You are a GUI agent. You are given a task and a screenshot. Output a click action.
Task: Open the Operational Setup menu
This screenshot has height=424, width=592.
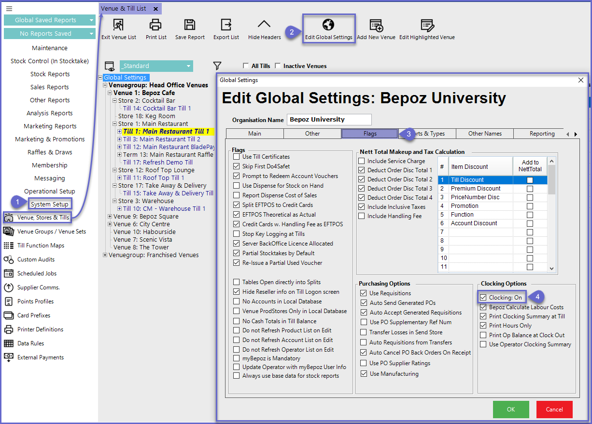coord(50,191)
